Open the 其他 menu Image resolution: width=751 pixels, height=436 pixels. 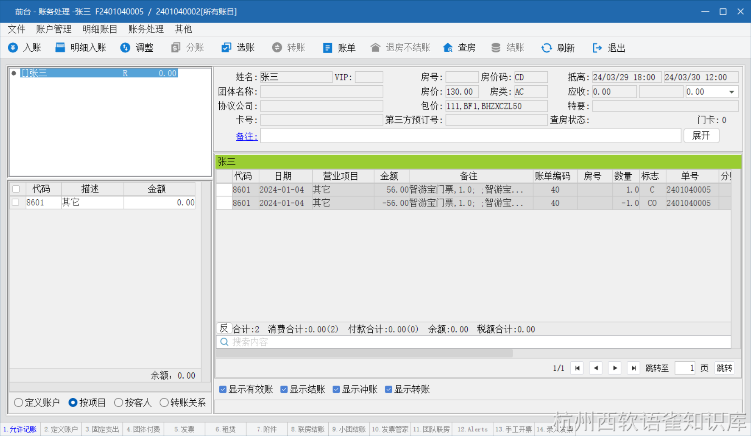pyautogui.click(x=183, y=29)
